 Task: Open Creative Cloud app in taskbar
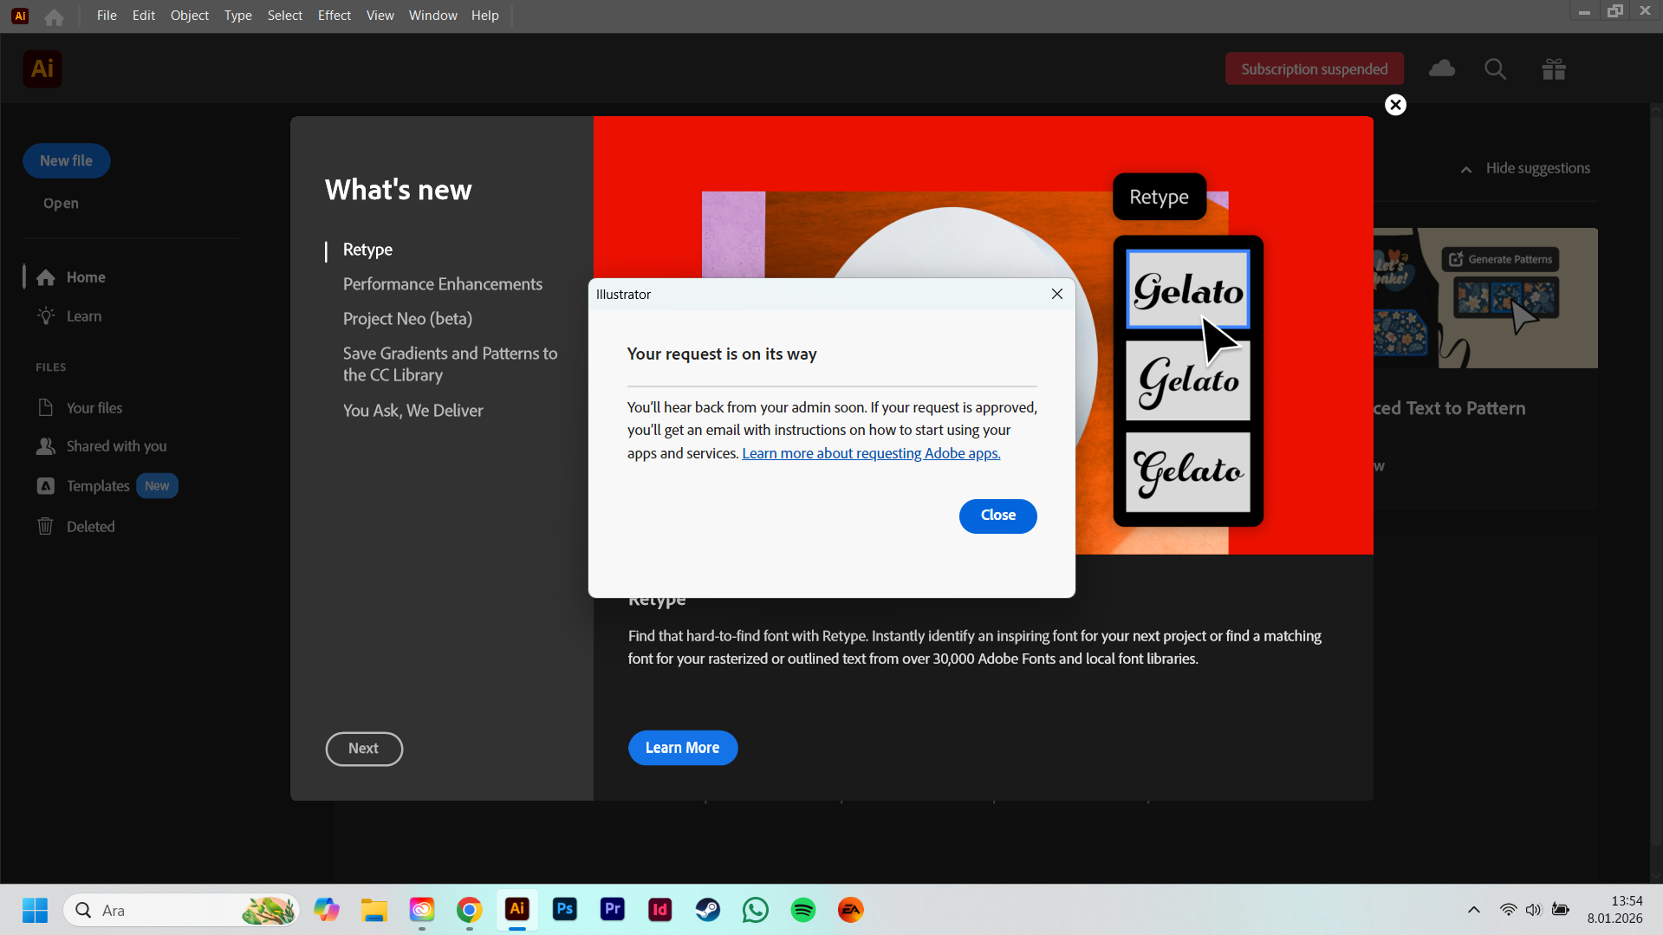pos(422,910)
